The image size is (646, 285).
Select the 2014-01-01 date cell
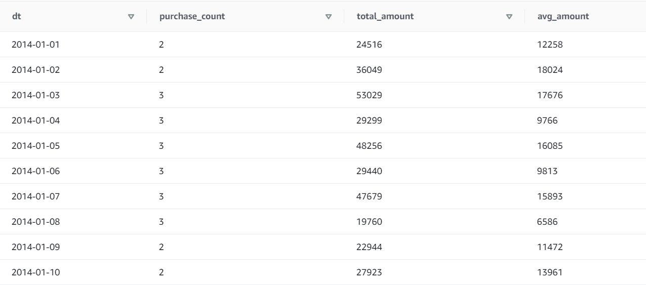35,45
